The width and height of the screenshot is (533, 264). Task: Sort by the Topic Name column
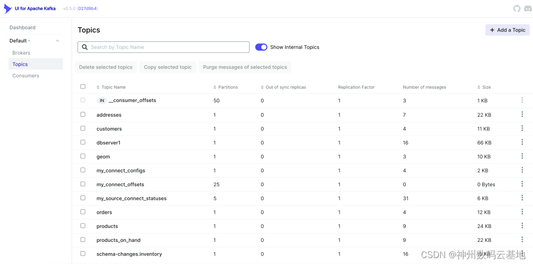111,87
